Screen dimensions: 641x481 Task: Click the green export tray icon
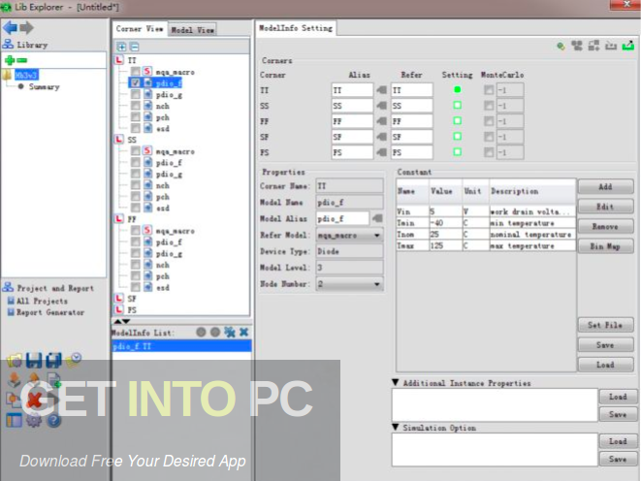(628, 46)
